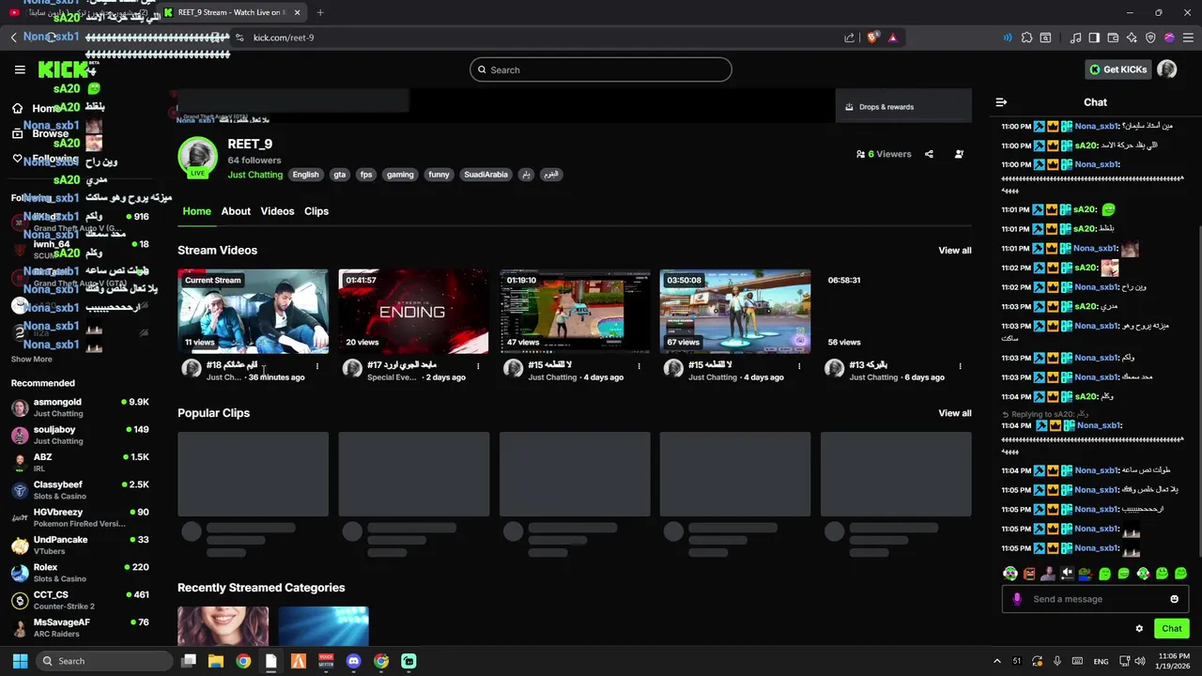Switch to the Clips tab
This screenshot has height=676, width=1202.
point(316,211)
